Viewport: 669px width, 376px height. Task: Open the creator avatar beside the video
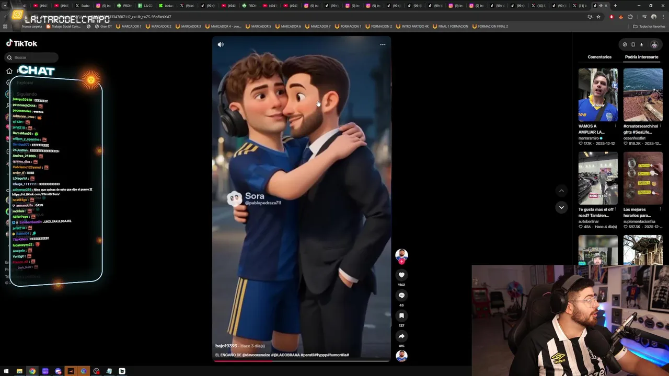401,255
